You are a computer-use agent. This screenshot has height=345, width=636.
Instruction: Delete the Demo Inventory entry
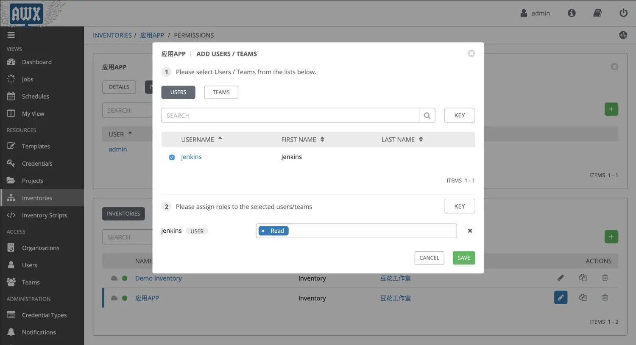[605, 278]
